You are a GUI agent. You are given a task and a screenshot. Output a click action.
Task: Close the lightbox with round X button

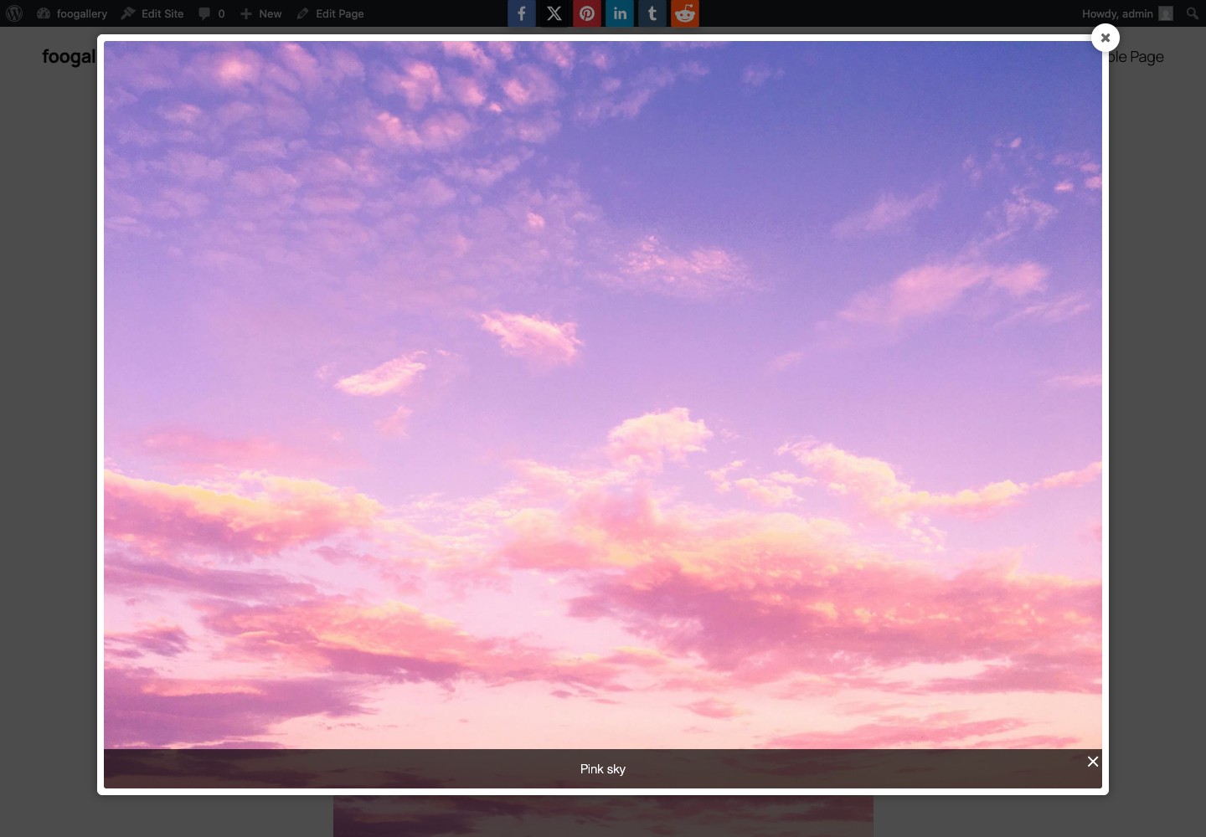[x=1105, y=38]
